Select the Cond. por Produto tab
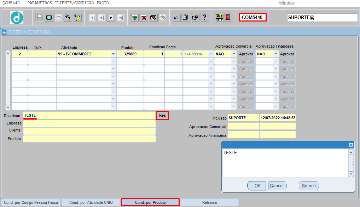The width and height of the screenshot is (360, 207). (x=150, y=202)
